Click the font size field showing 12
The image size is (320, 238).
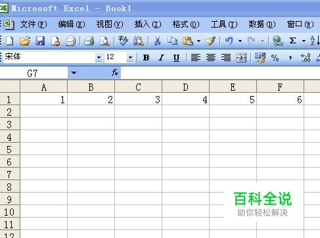pos(116,58)
